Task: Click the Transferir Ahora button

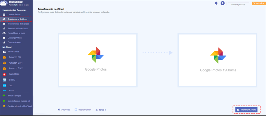Action: [x=246, y=110]
